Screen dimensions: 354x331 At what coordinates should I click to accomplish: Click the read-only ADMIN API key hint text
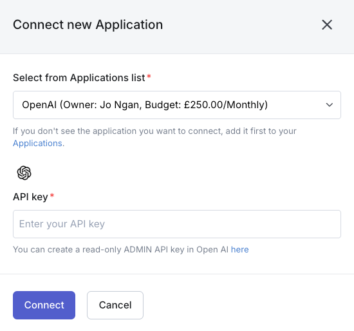(122, 250)
